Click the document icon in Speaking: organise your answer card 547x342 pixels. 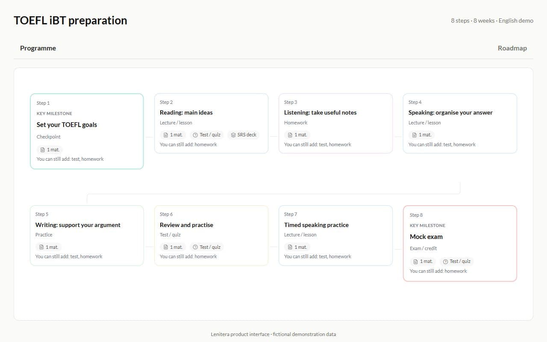coord(415,135)
